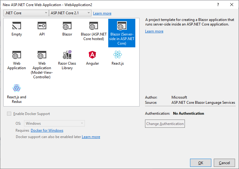Click the Authentication: label
The width and height of the screenshot is (239, 169).
[x=158, y=113]
